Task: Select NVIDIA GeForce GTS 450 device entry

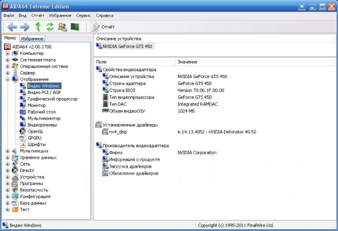Action: (125, 46)
